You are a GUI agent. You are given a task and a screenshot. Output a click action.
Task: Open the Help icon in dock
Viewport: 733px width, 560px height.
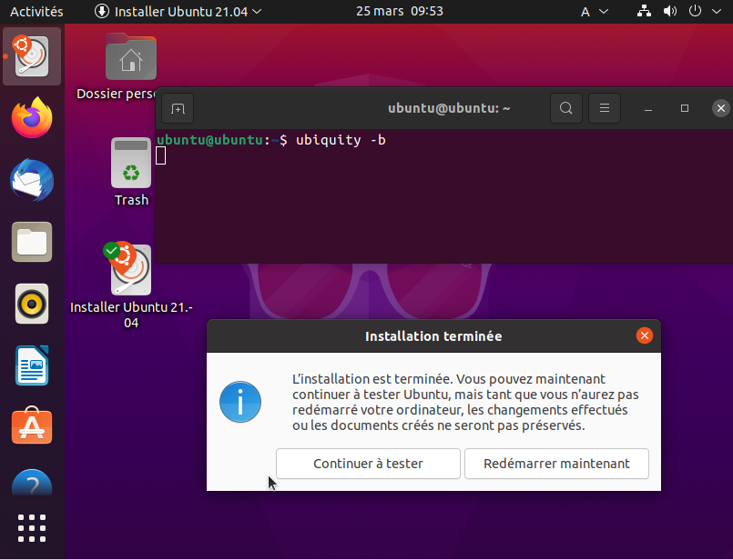pyautogui.click(x=32, y=483)
